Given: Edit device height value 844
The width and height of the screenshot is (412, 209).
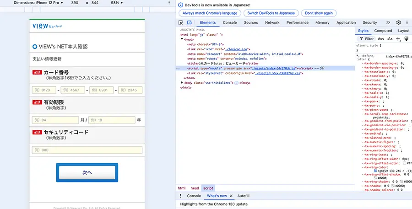Looking at the screenshot, I should click(x=95, y=3).
